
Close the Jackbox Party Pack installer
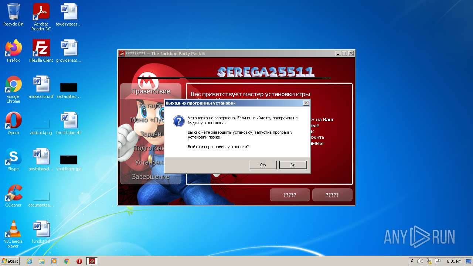point(351,54)
